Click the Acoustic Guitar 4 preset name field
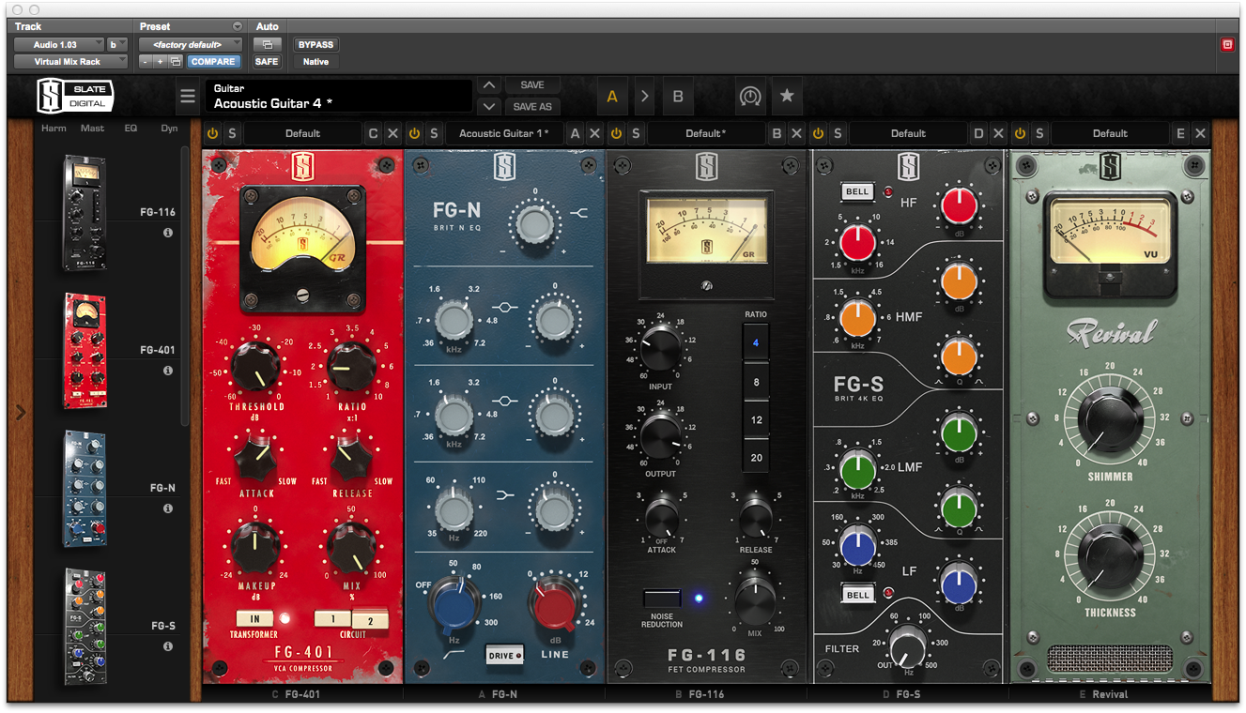This screenshot has height=713, width=1246. click(340, 97)
